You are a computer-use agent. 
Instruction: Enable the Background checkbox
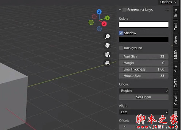click(121, 48)
